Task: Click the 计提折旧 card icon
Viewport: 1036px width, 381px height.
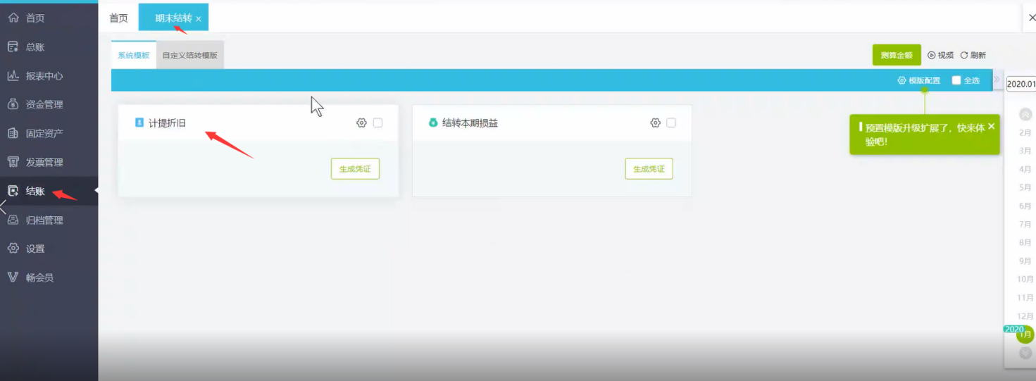Action: coord(139,123)
